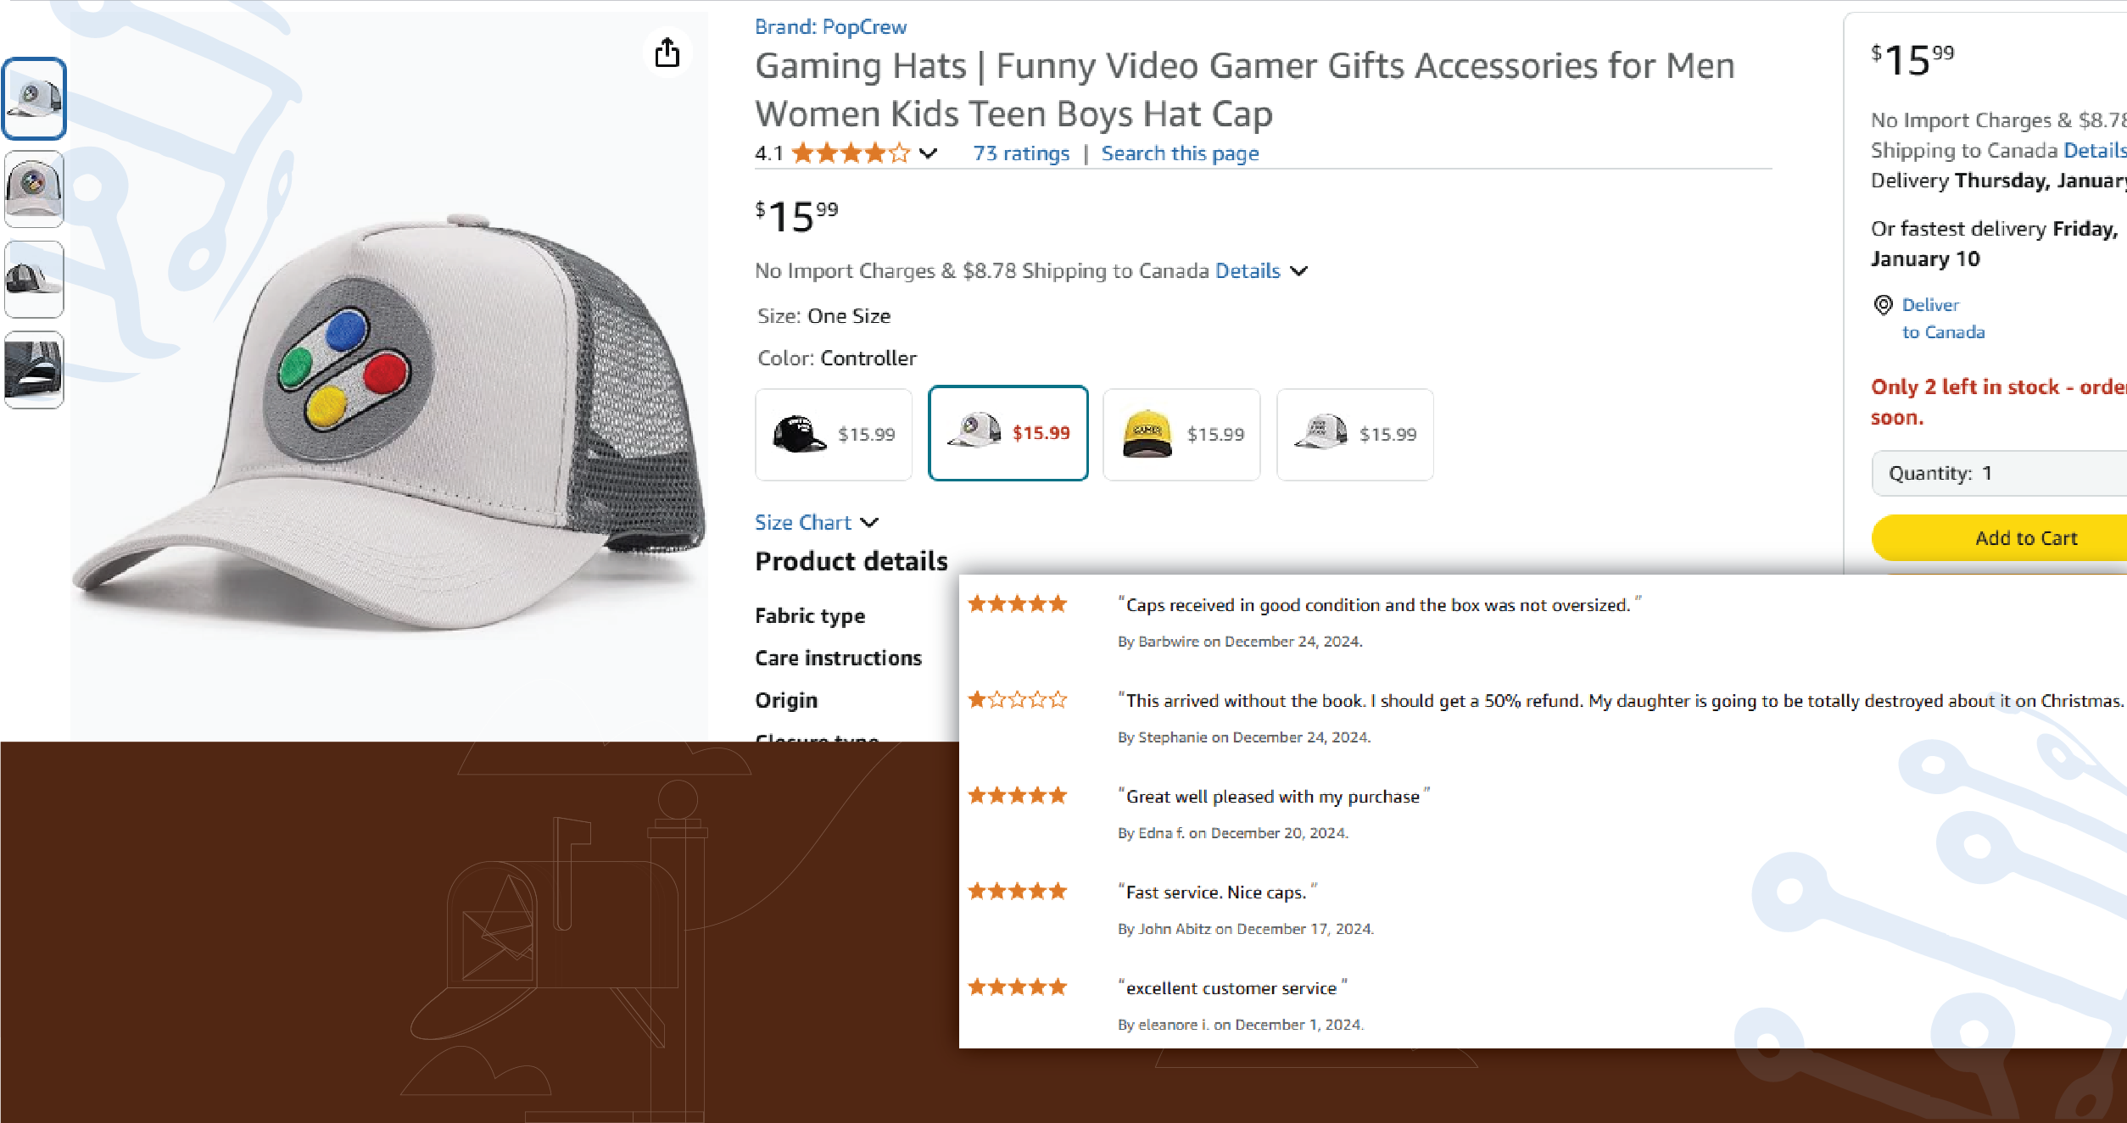Expand shipping Details chevron under price

tap(1298, 271)
